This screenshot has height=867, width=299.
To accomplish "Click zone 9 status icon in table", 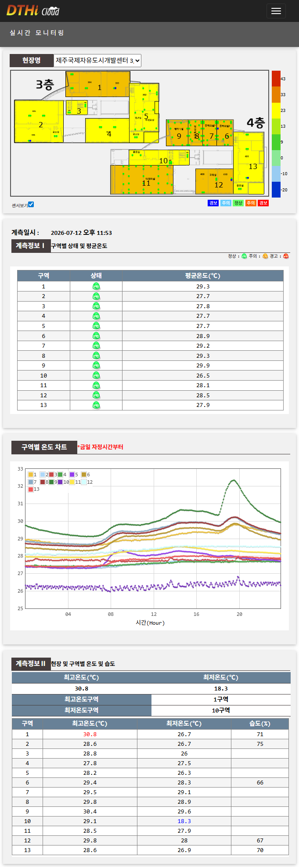I will click(x=96, y=365).
